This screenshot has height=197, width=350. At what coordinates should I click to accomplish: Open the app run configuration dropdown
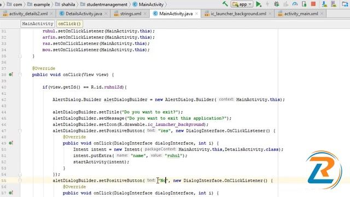click(242, 4)
